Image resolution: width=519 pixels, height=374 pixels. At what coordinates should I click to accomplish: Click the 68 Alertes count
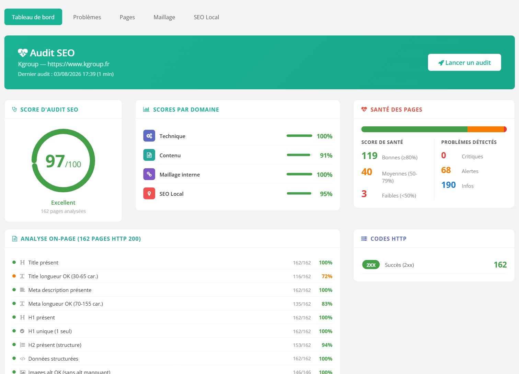click(446, 170)
